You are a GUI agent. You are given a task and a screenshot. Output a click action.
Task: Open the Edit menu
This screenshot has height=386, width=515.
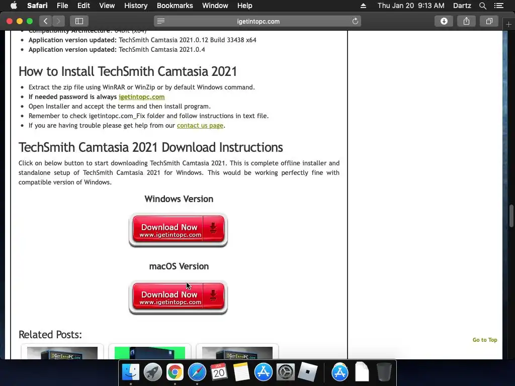tap(83, 6)
